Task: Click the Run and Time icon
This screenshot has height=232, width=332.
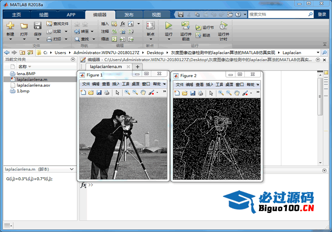Action: click(x=223, y=26)
